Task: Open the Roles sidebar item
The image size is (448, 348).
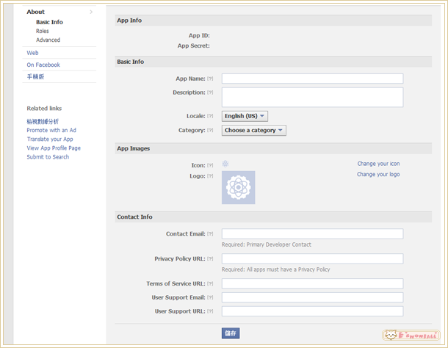Action: tap(43, 31)
